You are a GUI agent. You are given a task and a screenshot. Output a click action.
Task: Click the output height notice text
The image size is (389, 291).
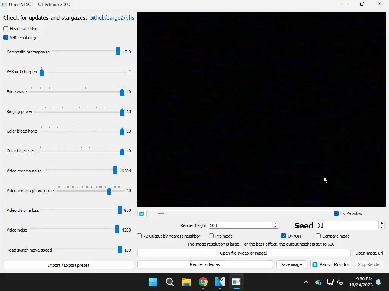pyautogui.click(x=261, y=244)
